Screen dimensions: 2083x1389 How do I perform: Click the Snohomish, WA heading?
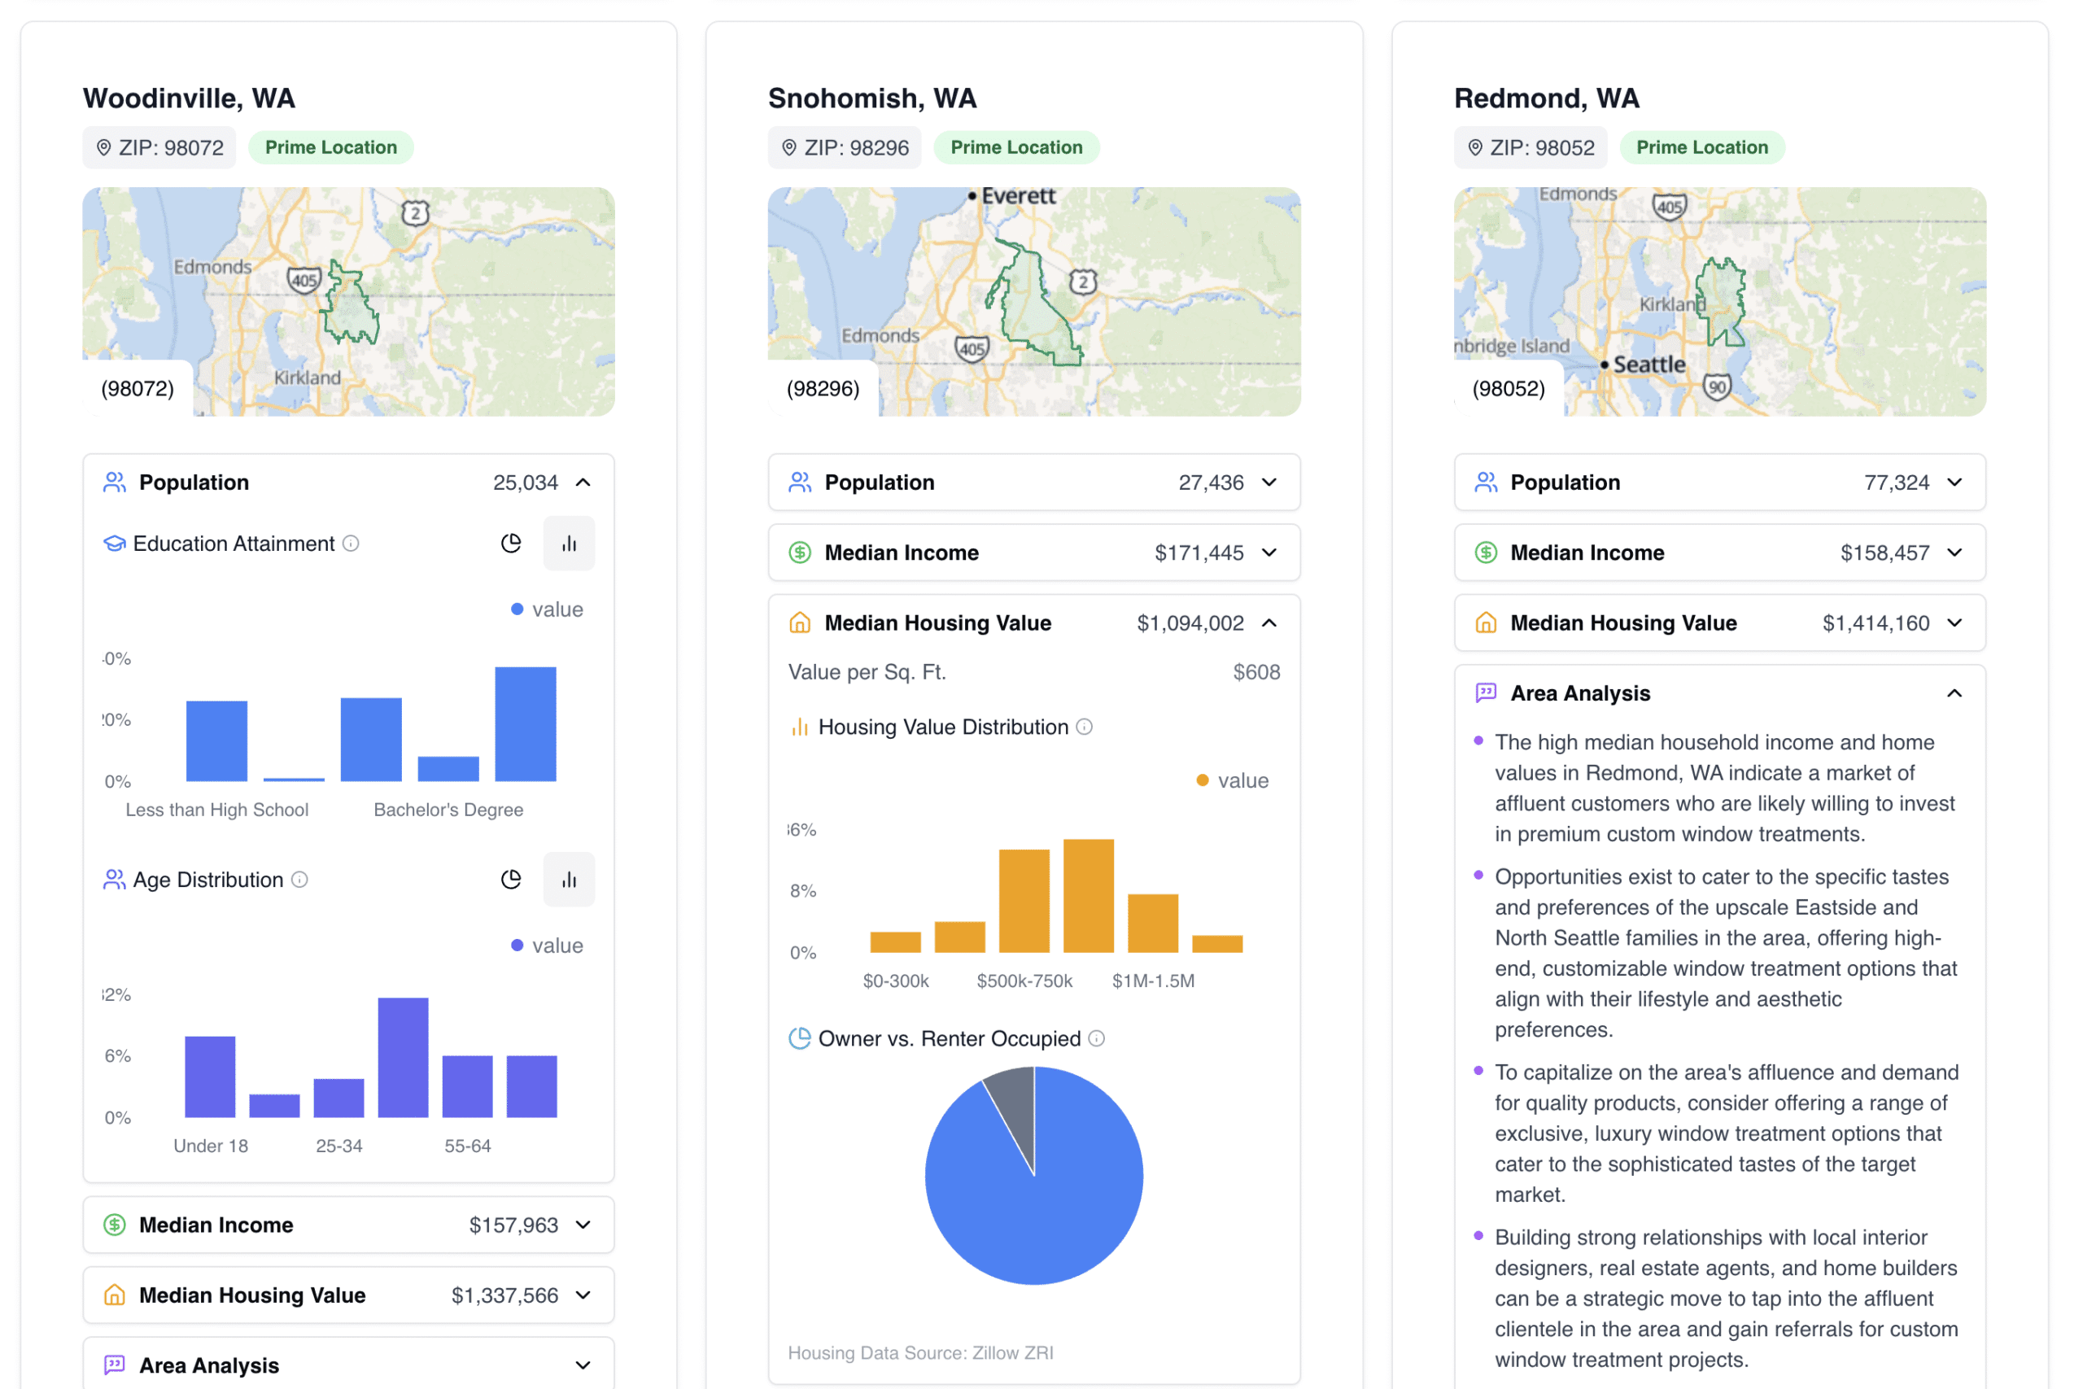[872, 98]
